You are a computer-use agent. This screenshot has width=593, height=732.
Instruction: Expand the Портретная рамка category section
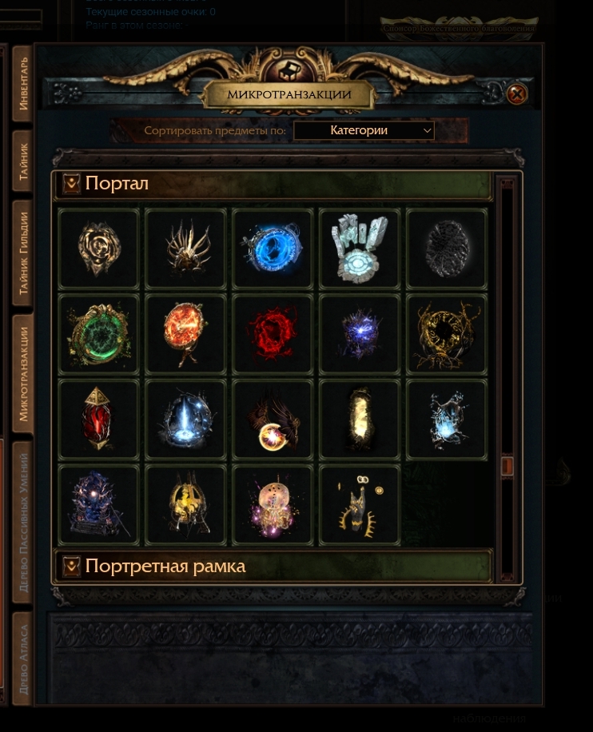point(71,567)
